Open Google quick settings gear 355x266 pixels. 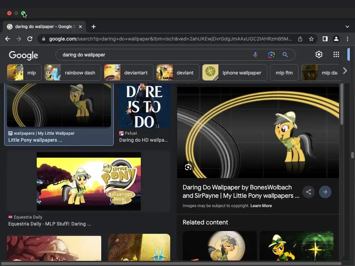point(319,54)
